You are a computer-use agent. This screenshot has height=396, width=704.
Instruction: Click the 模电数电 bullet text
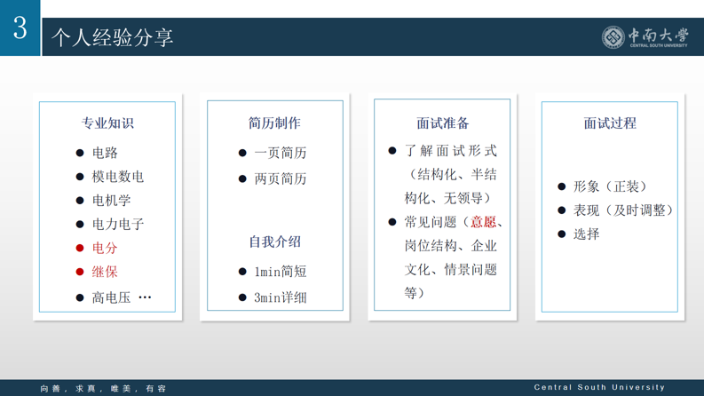pos(117,177)
